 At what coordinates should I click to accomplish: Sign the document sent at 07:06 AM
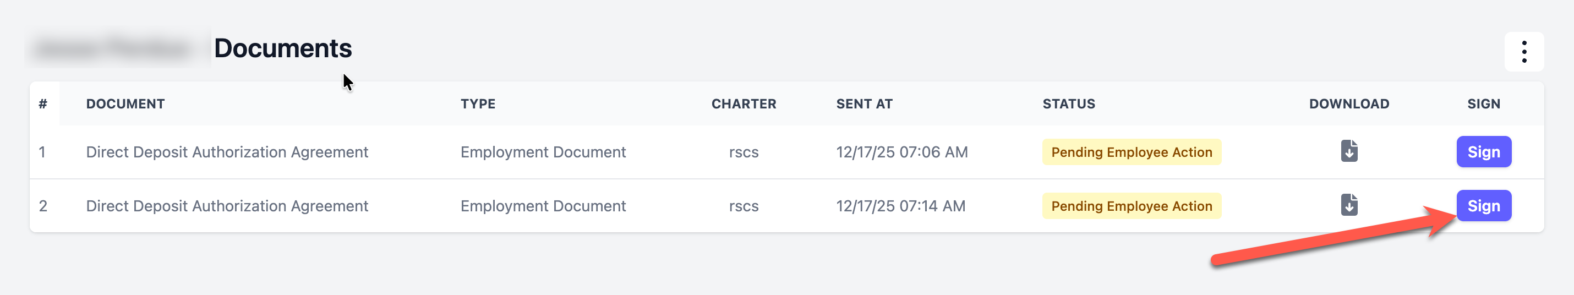point(1483,152)
